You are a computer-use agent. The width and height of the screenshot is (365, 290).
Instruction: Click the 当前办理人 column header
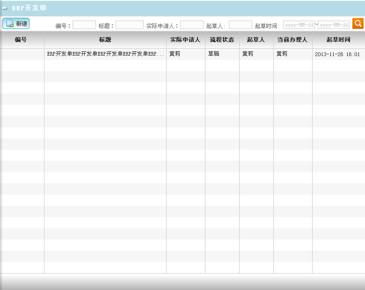pyautogui.click(x=292, y=40)
